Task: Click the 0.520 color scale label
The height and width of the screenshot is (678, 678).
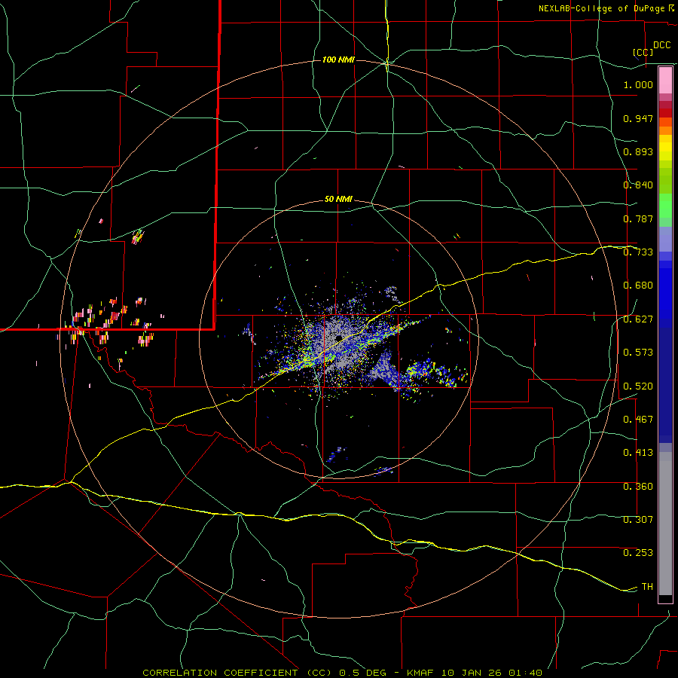Action: coord(638,386)
